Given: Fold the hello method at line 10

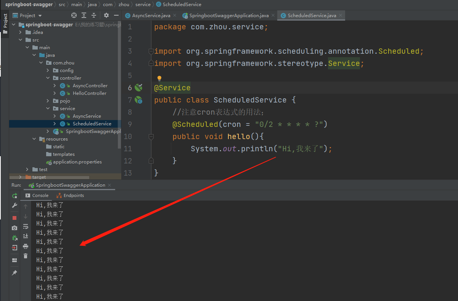Looking at the screenshot, I should pos(151,136).
